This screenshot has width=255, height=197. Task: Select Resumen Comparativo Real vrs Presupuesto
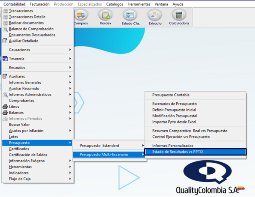point(196,131)
